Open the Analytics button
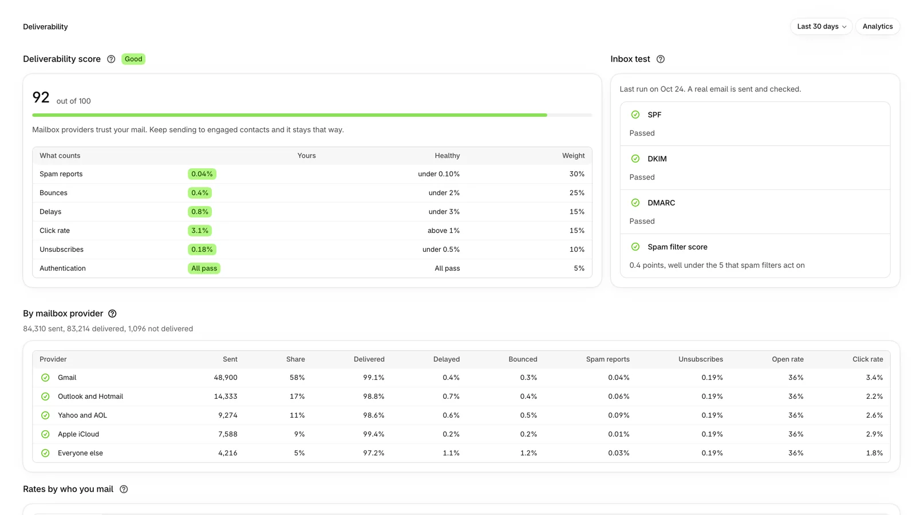Image resolution: width=916 pixels, height=515 pixels. click(x=878, y=26)
